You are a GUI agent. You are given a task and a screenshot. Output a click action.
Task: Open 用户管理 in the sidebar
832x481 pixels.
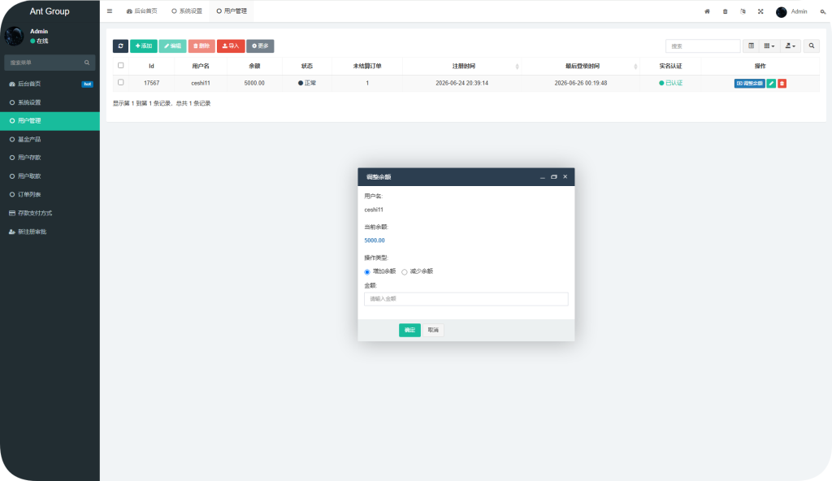click(x=50, y=121)
